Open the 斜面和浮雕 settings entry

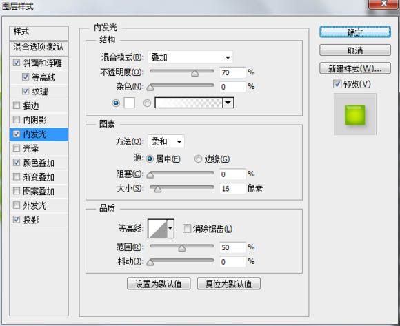click(x=43, y=63)
